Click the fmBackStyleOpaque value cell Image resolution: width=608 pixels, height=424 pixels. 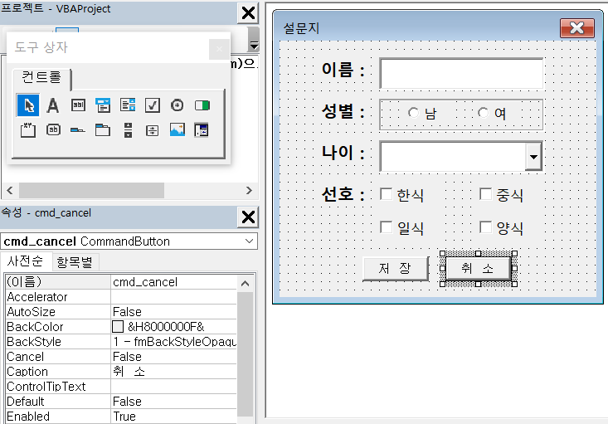[173, 342]
